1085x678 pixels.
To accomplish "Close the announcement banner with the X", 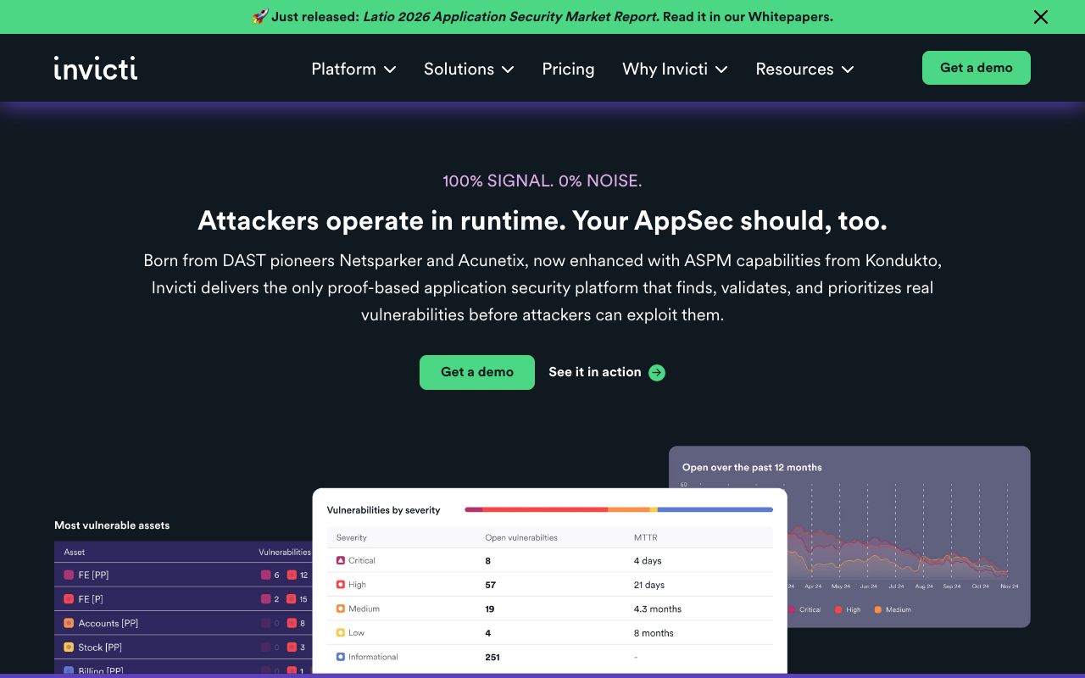I will (x=1041, y=17).
